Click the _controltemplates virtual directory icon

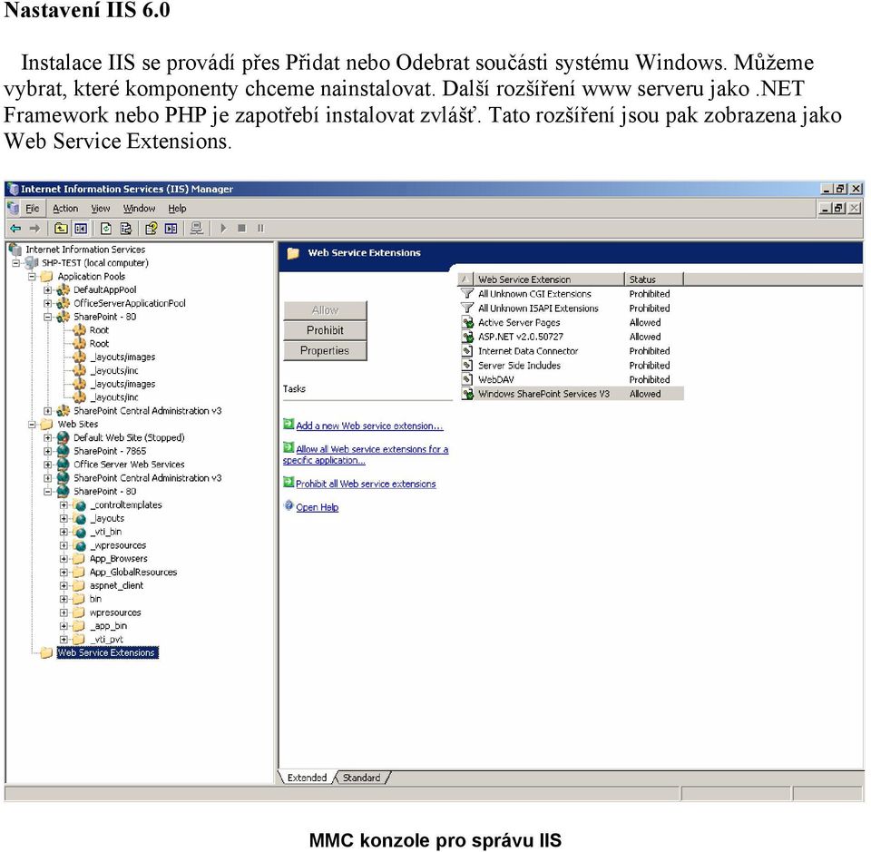[80, 504]
